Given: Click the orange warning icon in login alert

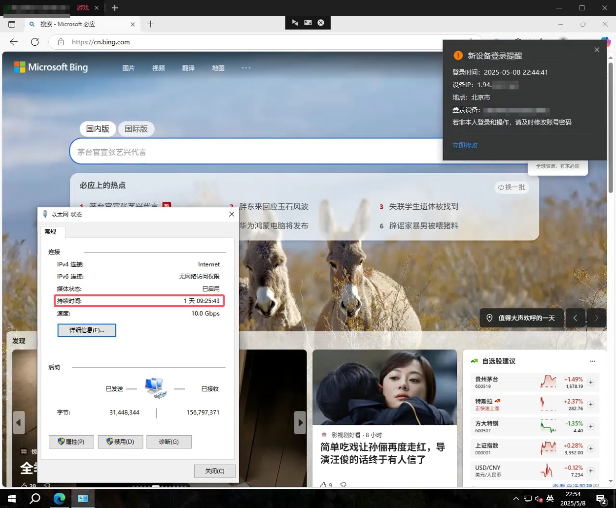Looking at the screenshot, I should coord(458,56).
